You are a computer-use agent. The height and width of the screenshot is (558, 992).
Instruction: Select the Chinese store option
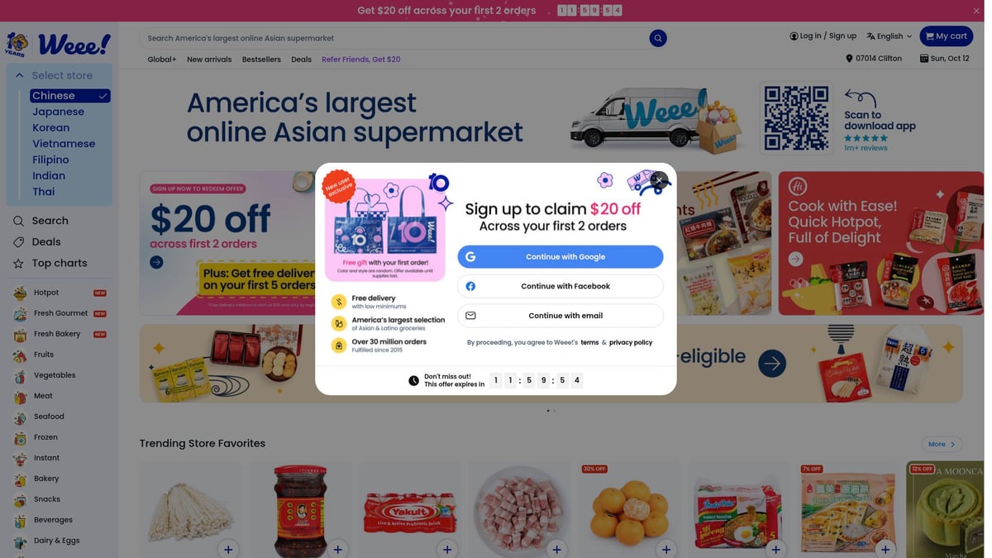(x=70, y=96)
